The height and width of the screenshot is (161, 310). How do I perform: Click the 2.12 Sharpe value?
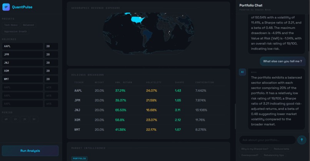point(178,120)
